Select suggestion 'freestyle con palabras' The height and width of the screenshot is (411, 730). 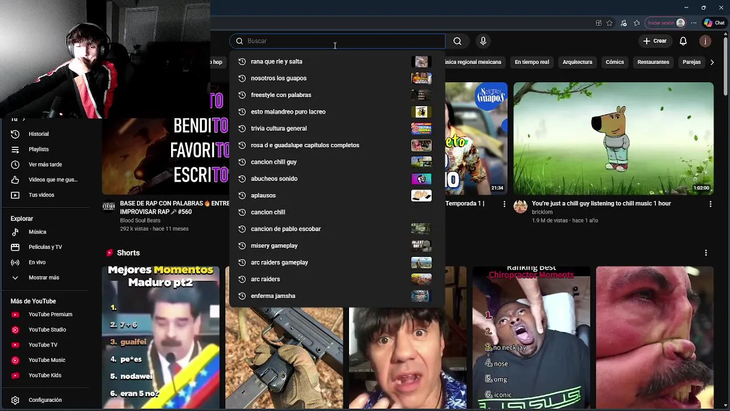[337, 95]
